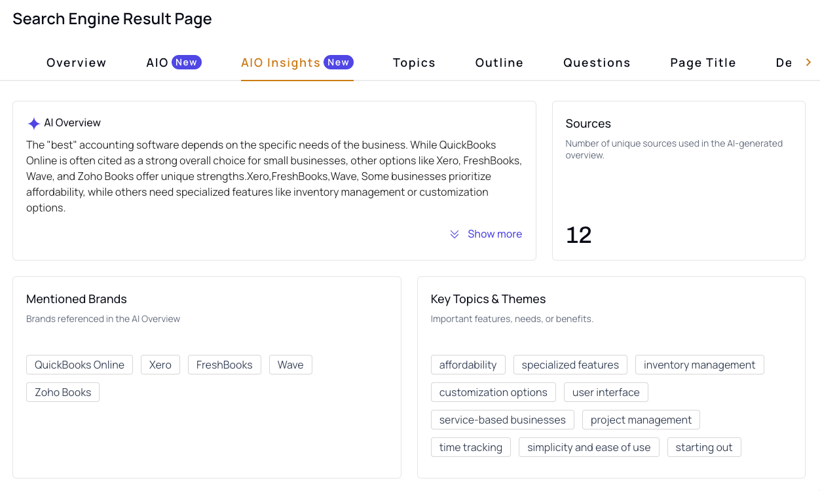Click the New badge beside AIO

185,62
